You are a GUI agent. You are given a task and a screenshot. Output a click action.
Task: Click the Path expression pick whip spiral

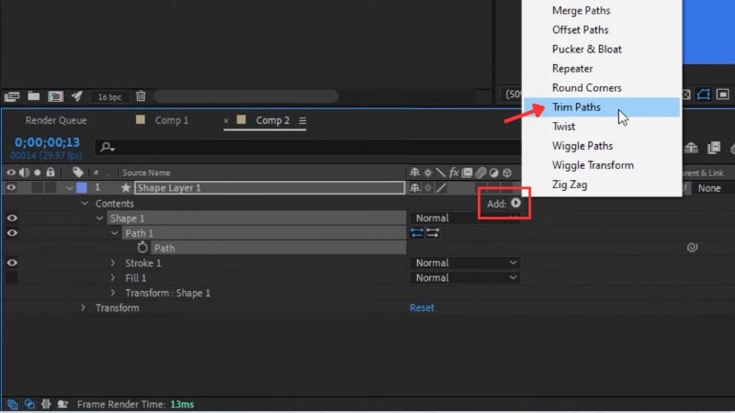693,247
